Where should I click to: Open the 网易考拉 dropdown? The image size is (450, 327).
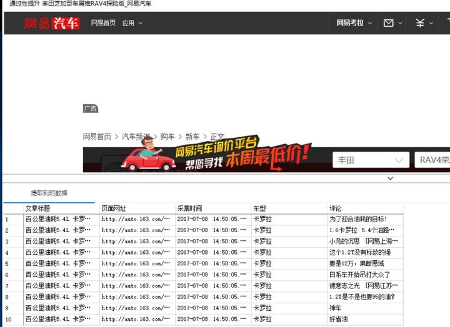[354, 23]
